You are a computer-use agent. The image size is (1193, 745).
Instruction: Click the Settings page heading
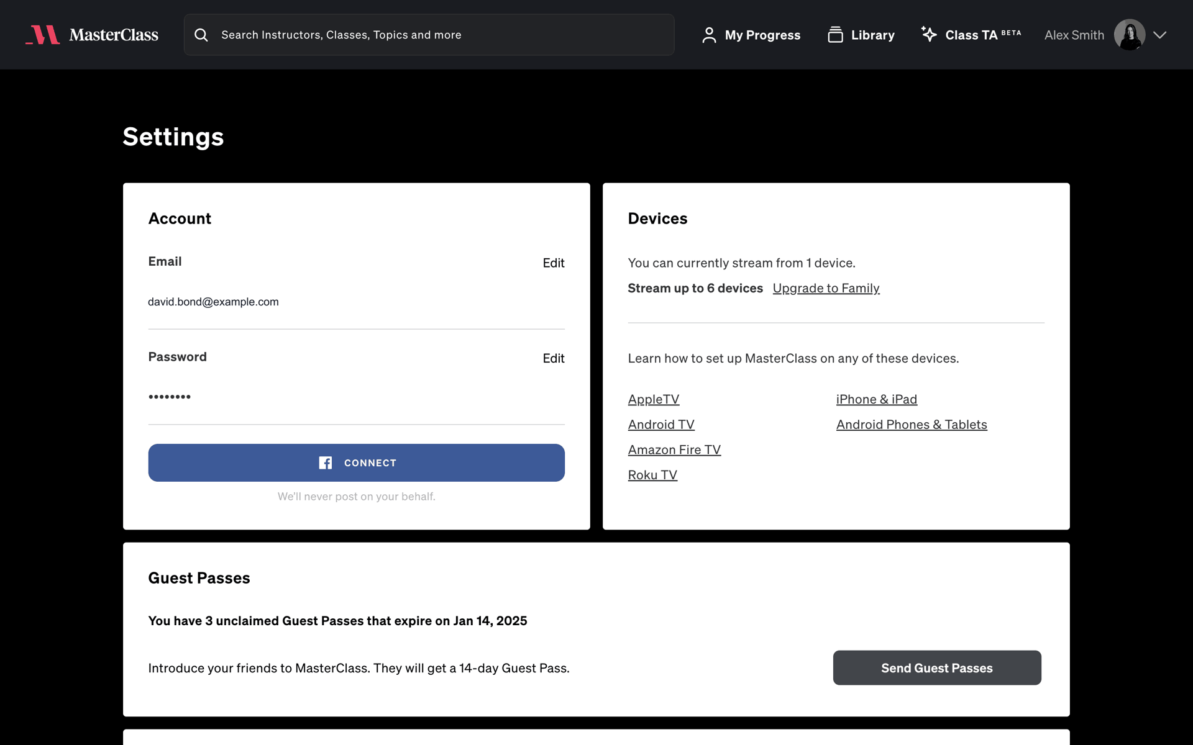click(x=173, y=137)
